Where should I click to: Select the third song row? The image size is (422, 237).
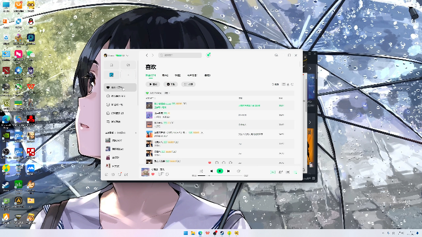pyautogui.click(x=219, y=124)
